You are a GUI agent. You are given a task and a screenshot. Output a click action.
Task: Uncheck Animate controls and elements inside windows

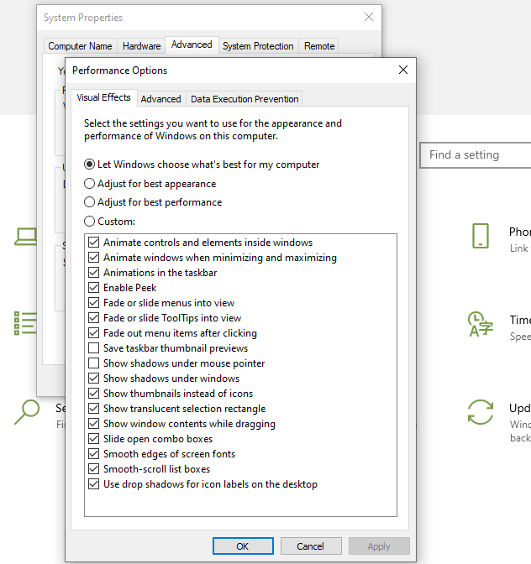pos(93,243)
